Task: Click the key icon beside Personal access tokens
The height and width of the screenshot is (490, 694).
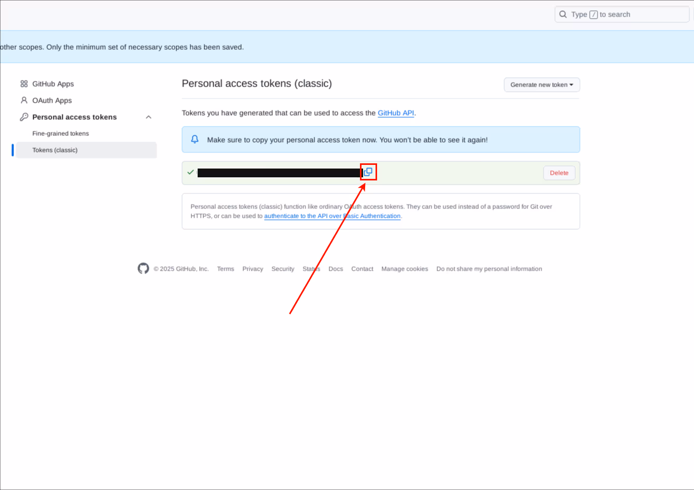Action: (x=24, y=117)
